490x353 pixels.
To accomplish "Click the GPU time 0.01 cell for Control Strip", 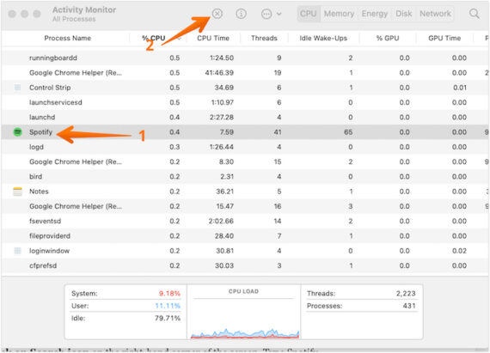I will pyautogui.click(x=460, y=88).
